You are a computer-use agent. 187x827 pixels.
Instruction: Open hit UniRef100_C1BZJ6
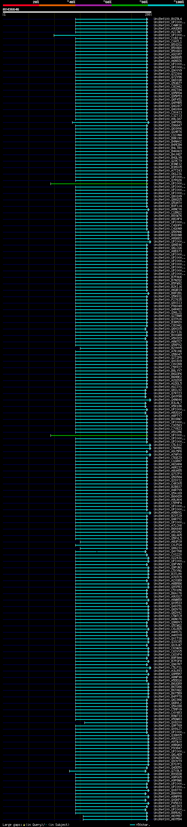[168, 38]
